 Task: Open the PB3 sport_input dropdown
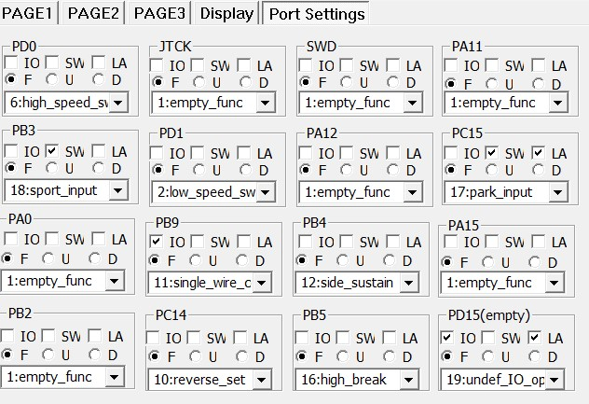click(x=116, y=191)
